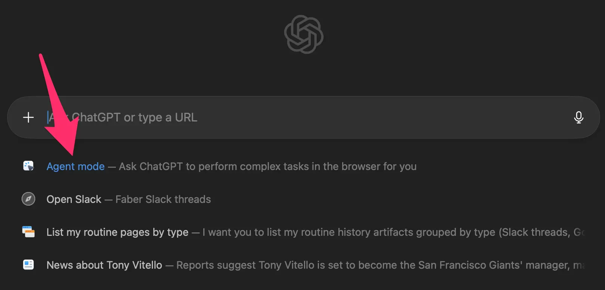Click the compass icon beside Open Slack
This screenshot has height=290, width=605.
pyautogui.click(x=28, y=199)
